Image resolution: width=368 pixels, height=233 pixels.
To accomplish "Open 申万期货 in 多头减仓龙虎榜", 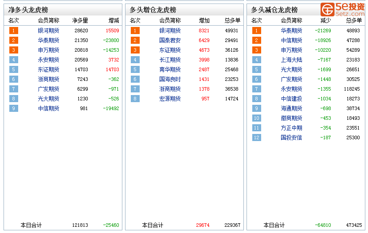I will pyautogui.click(x=291, y=50).
